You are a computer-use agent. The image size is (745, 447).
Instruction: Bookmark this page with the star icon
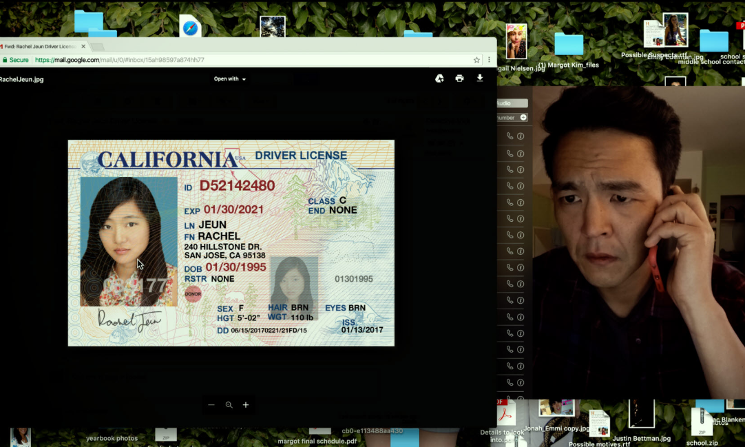(x=476, y=60)
